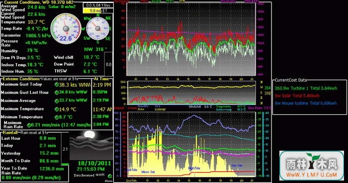Click the green LED beside Maximum Gust Last Hour
Image resolution: width=348 pixels, height=183 pixels.
(x=57, y=92)
